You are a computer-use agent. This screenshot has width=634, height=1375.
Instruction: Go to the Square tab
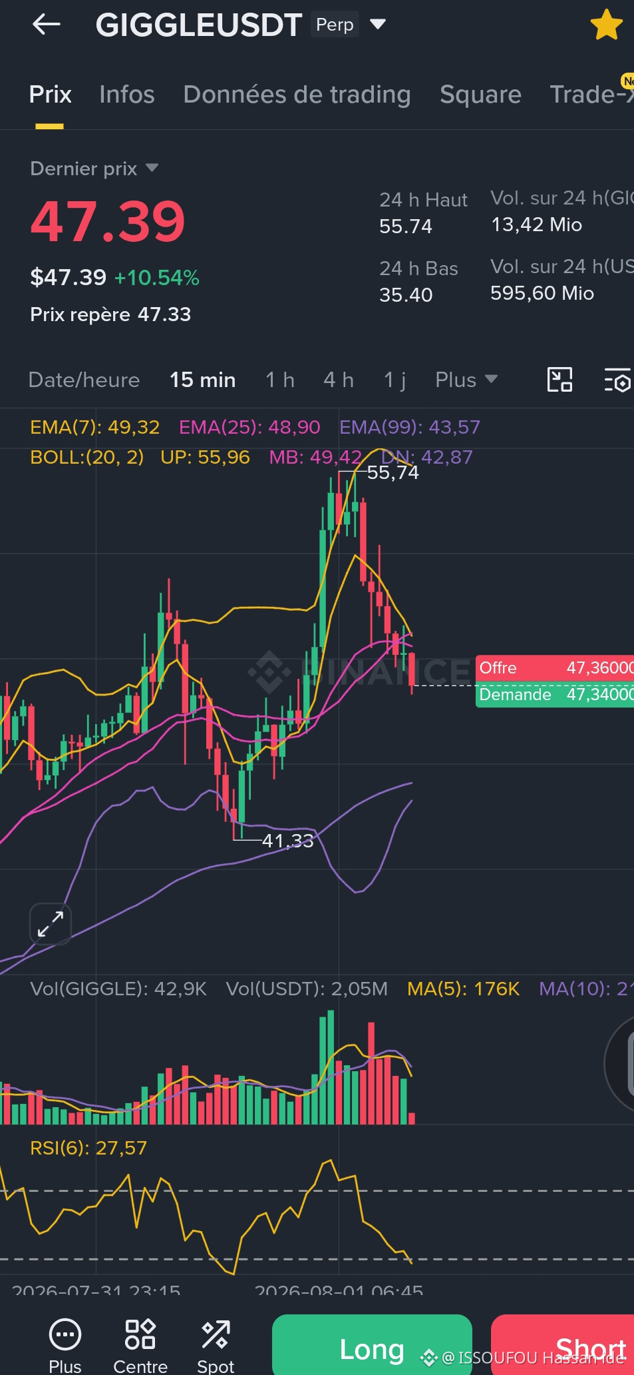480,95
